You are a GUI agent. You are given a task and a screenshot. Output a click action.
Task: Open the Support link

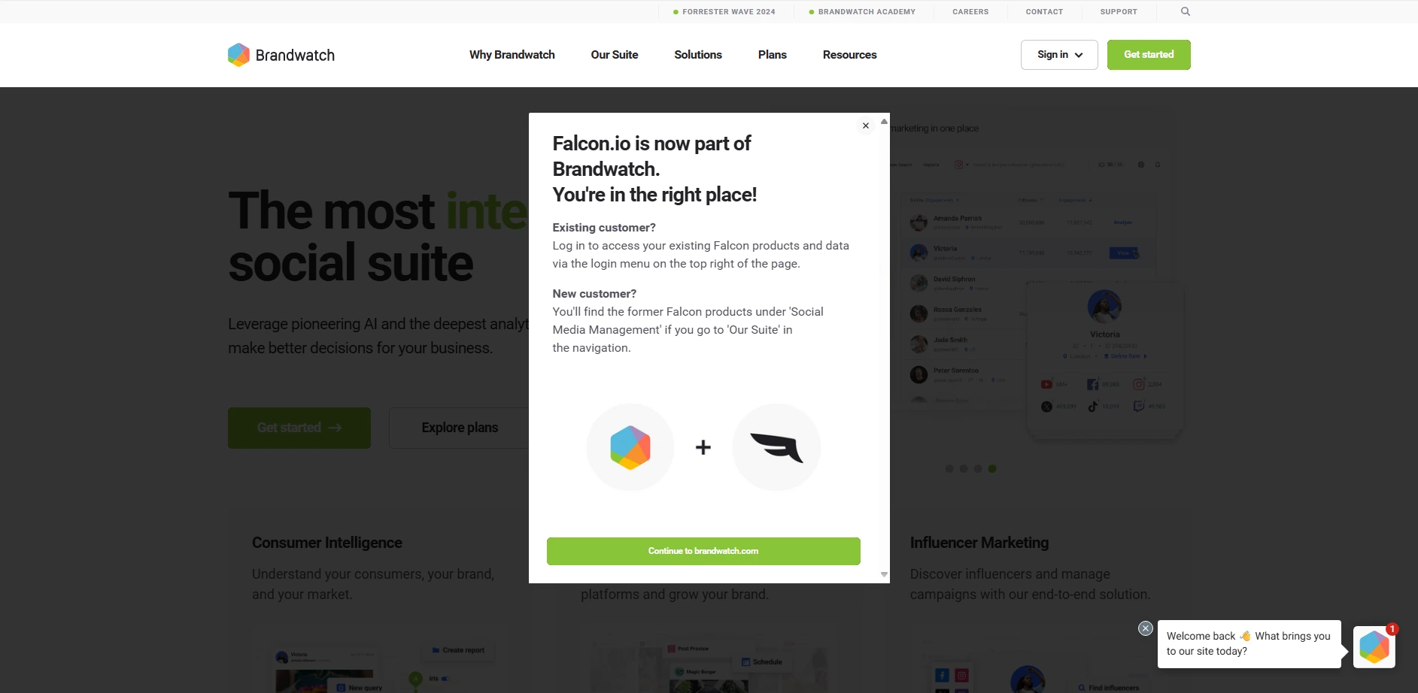1119,12
